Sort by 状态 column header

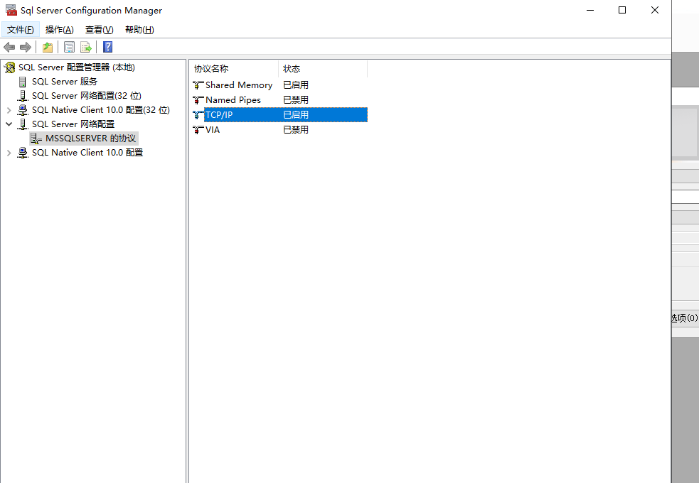(323, 69)
